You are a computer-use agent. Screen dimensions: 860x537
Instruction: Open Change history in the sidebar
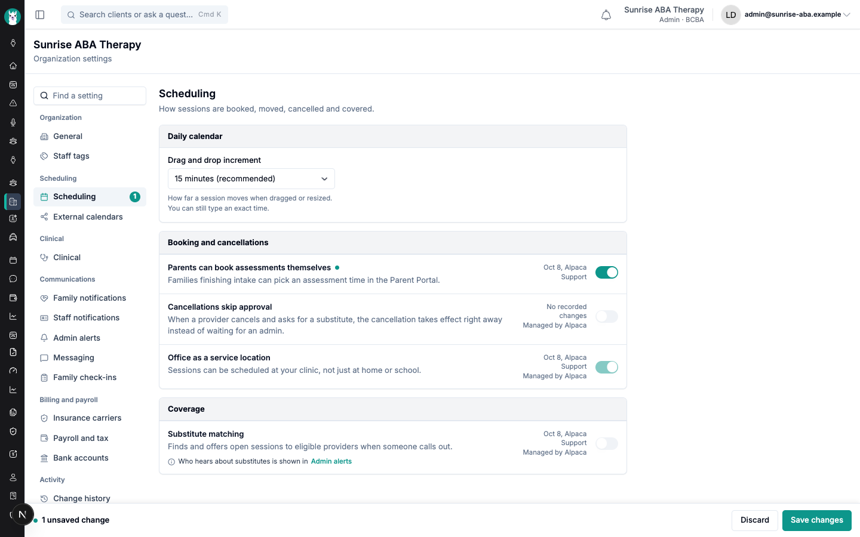coord(90,499)
